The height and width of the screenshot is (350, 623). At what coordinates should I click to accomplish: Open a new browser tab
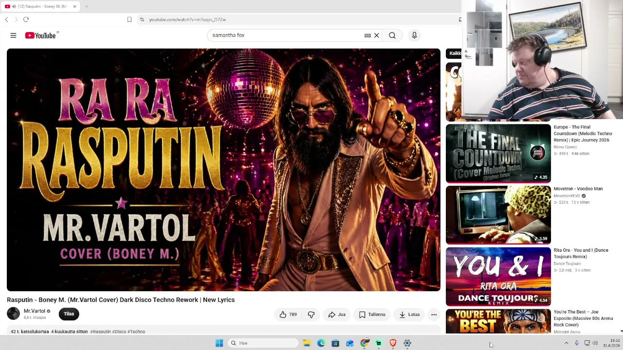tap(87, 6)
